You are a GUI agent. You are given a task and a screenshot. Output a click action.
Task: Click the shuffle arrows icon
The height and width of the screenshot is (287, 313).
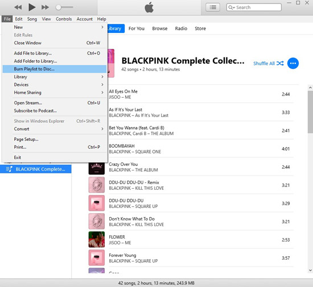pyautogui.click(x=280, y=64)
